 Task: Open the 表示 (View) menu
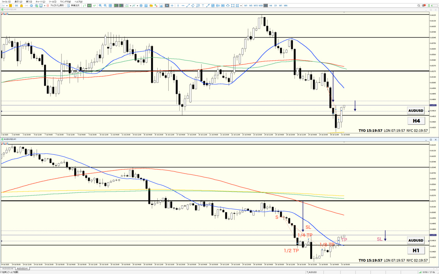[x=18, y=2]
